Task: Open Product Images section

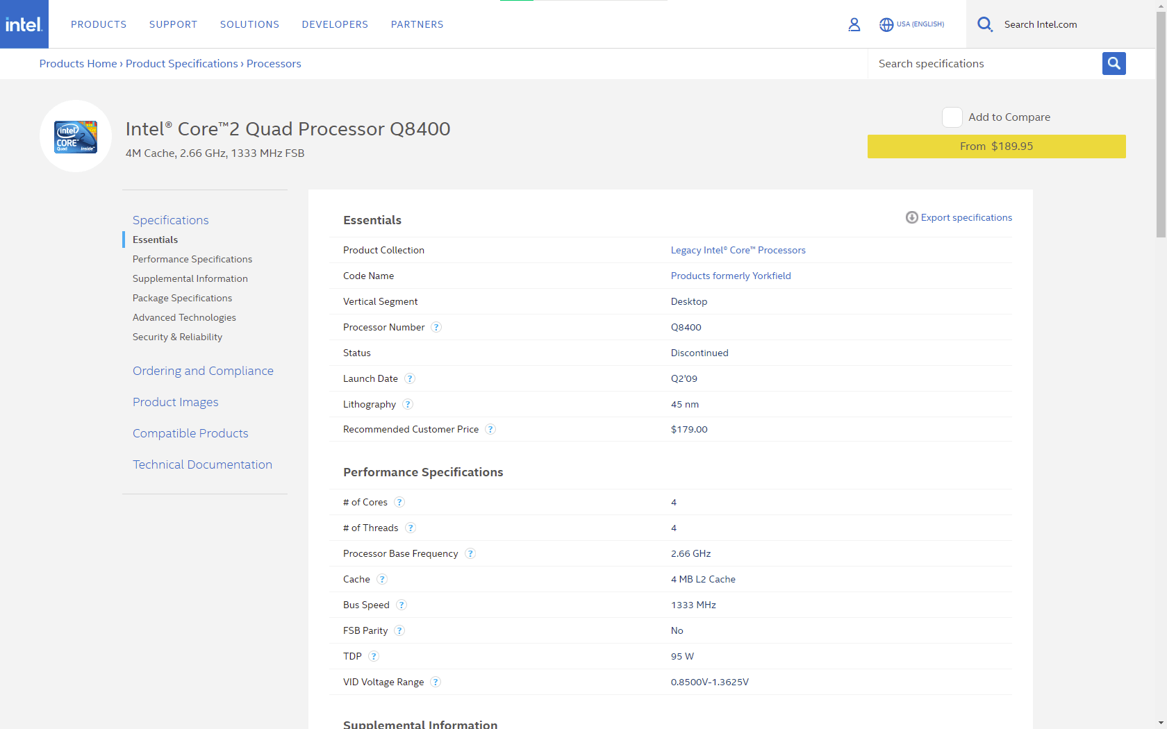Action: pyautogui.click(x=176, y=402)
